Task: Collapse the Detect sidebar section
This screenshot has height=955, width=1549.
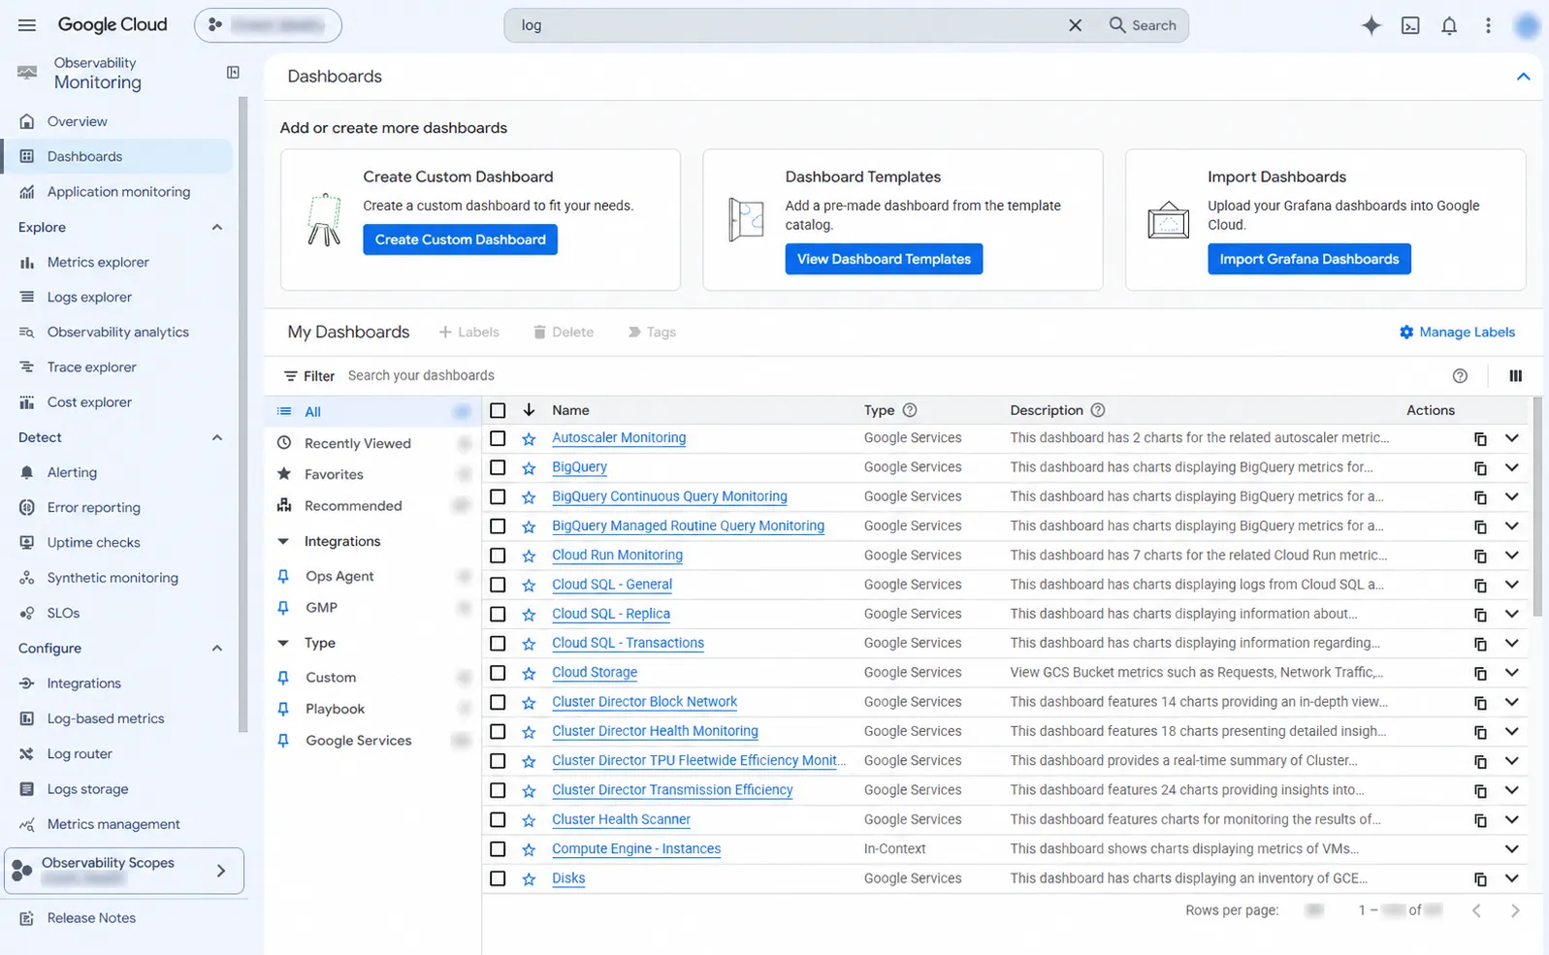Action: point(217,437)
